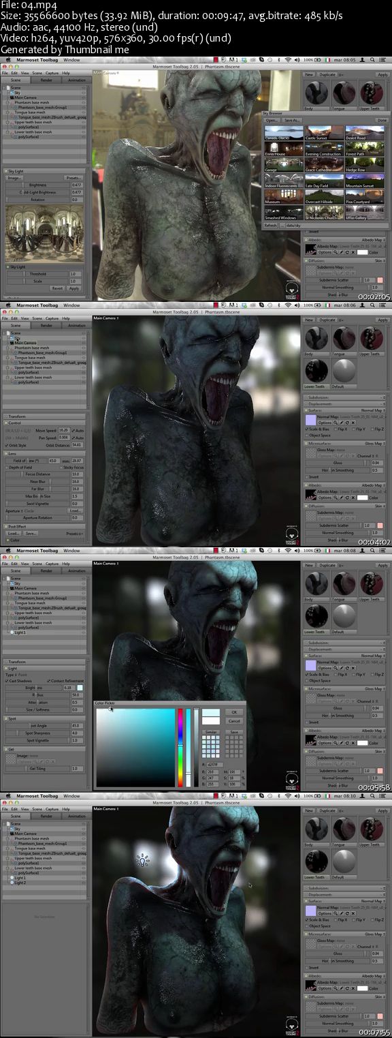Choose the Castle Sunset sky thumbnail
Screen dimensions: 392x1038
click(x=324, y=133)
